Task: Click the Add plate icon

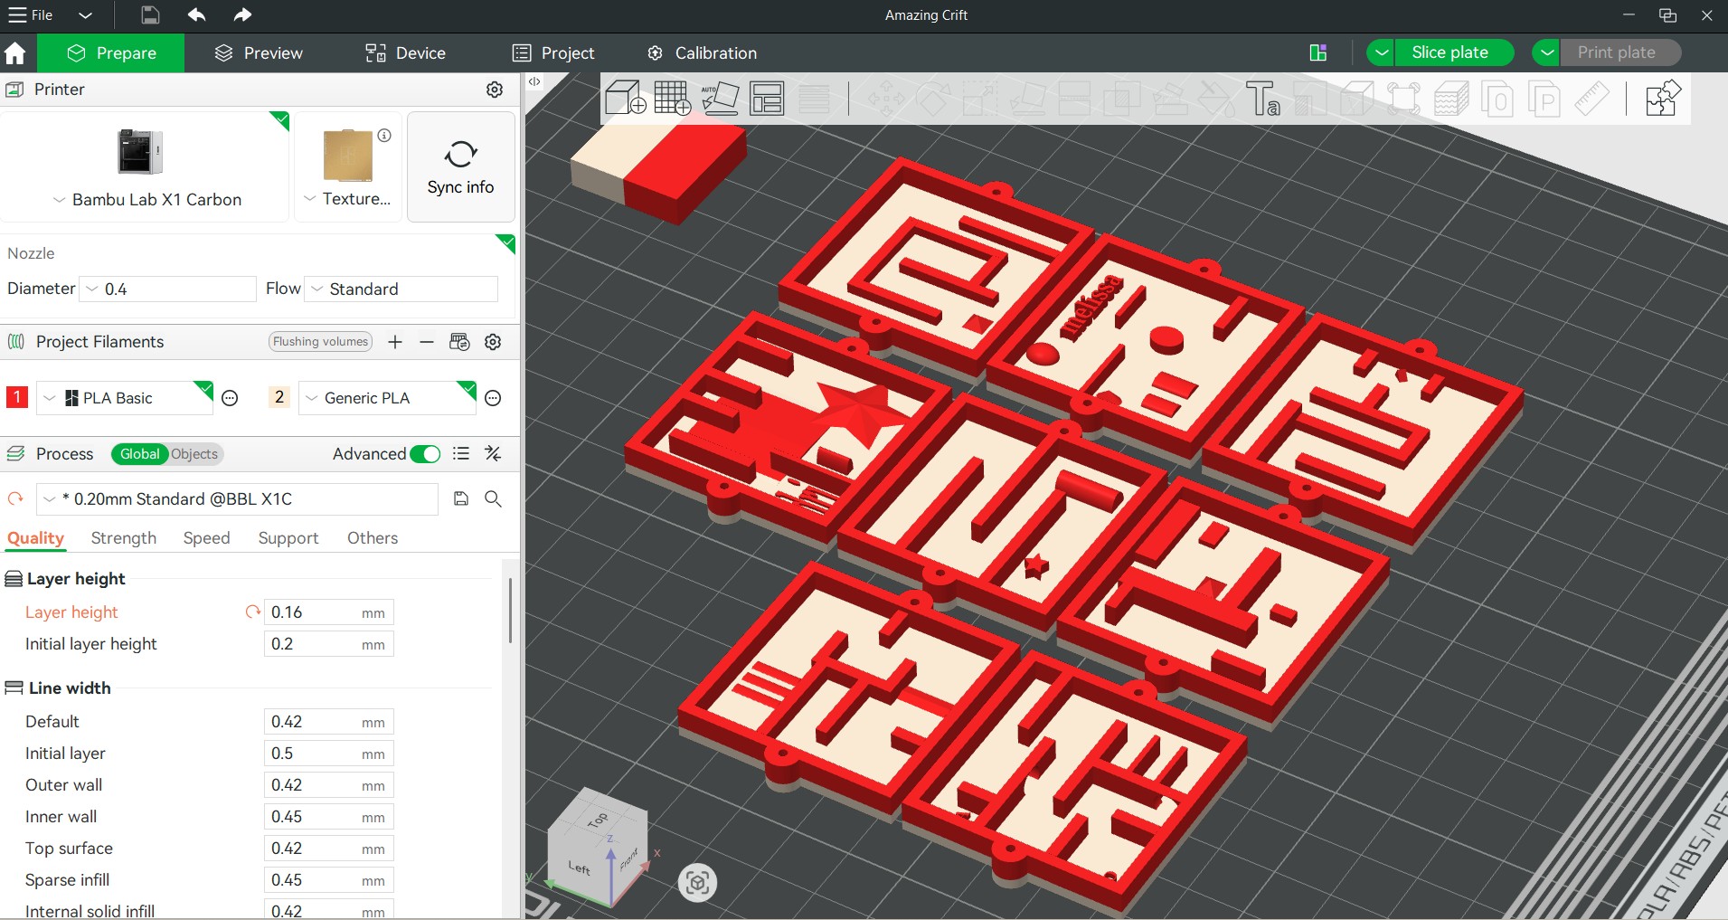Action: [x=672, y=99]
